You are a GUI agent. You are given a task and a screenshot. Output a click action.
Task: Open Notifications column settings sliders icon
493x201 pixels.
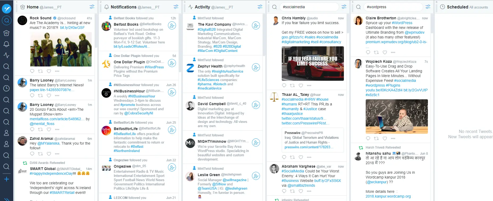pyautogui.click(x=176, y=7)
